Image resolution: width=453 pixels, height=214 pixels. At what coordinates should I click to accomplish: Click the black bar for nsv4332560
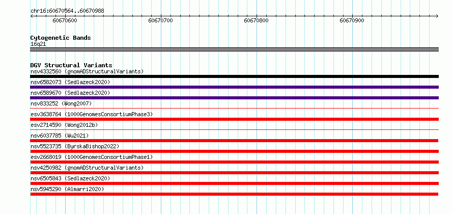click(x=234, y=76)
